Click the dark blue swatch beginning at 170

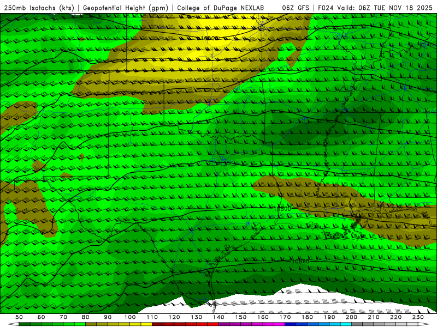[x=291, y=324]
